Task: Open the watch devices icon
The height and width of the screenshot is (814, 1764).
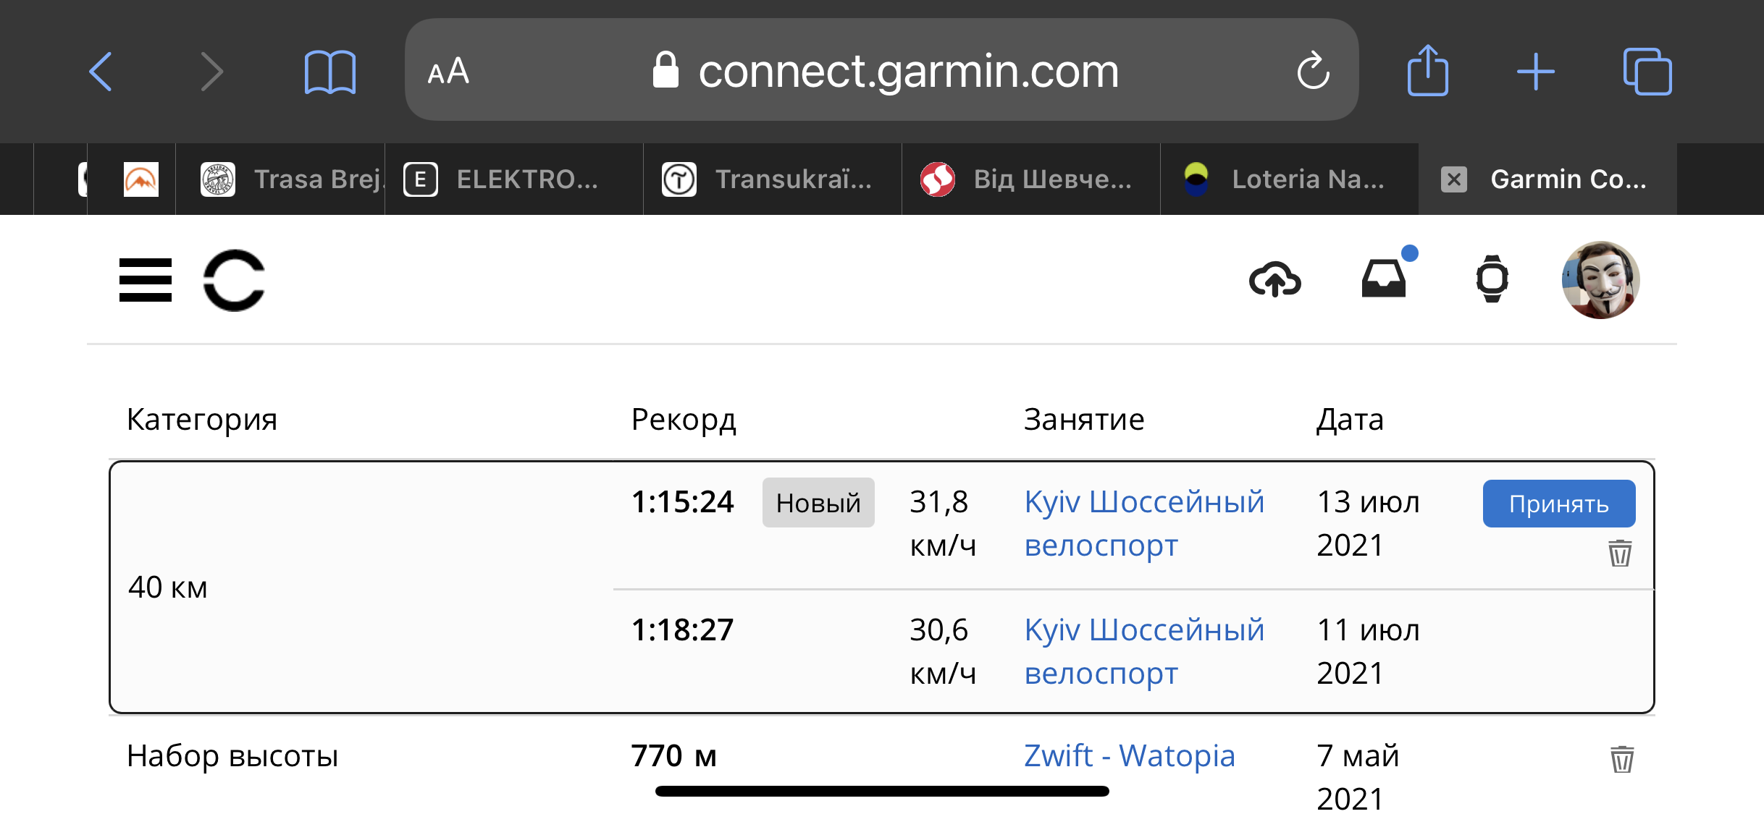Action: click(x=1492, y=279)
